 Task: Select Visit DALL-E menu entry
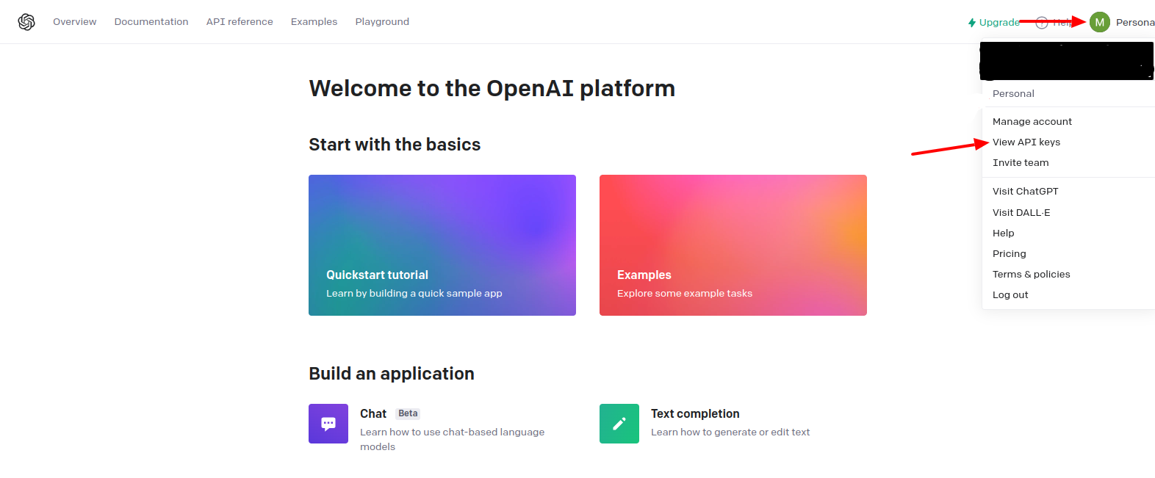click(1021, 213)
